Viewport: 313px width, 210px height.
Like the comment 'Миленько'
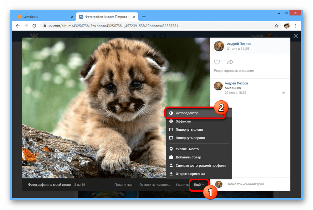tap(284, 93)
